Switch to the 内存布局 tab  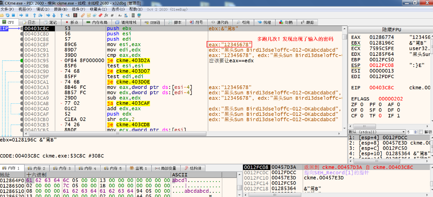pos(97,22)
